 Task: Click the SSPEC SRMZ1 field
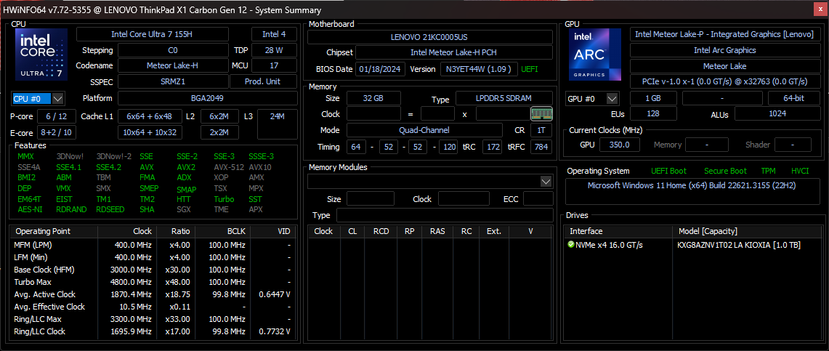click(x=173, y=81)
